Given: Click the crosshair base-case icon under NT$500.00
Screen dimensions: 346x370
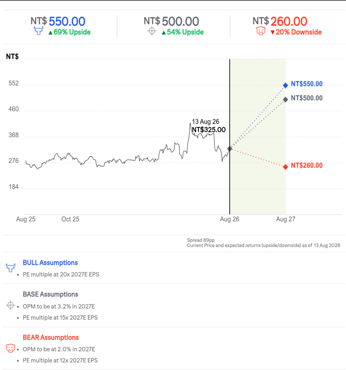Looking at the screenshot, I should point(152,31).
